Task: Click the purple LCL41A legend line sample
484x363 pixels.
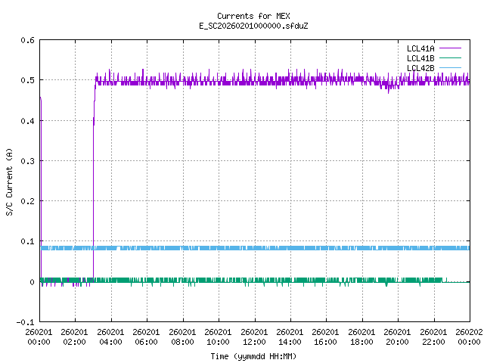Action: 451,48
